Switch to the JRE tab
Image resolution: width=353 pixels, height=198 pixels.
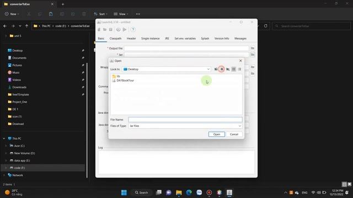point(167,38)
